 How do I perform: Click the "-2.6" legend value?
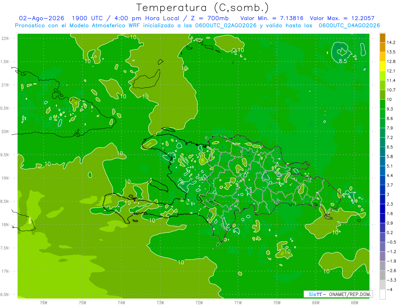[x=391, y=271]
